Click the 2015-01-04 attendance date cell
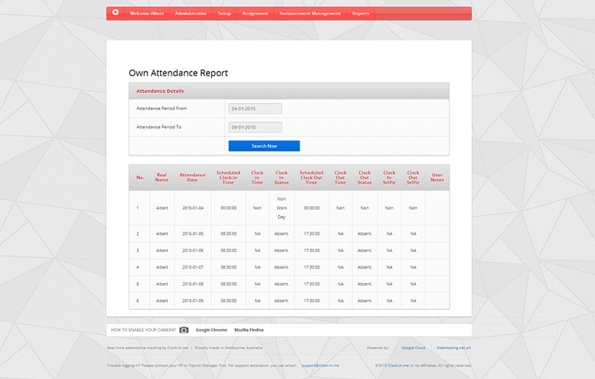Viewport: 595px width, 379px height. coord(193,208)
